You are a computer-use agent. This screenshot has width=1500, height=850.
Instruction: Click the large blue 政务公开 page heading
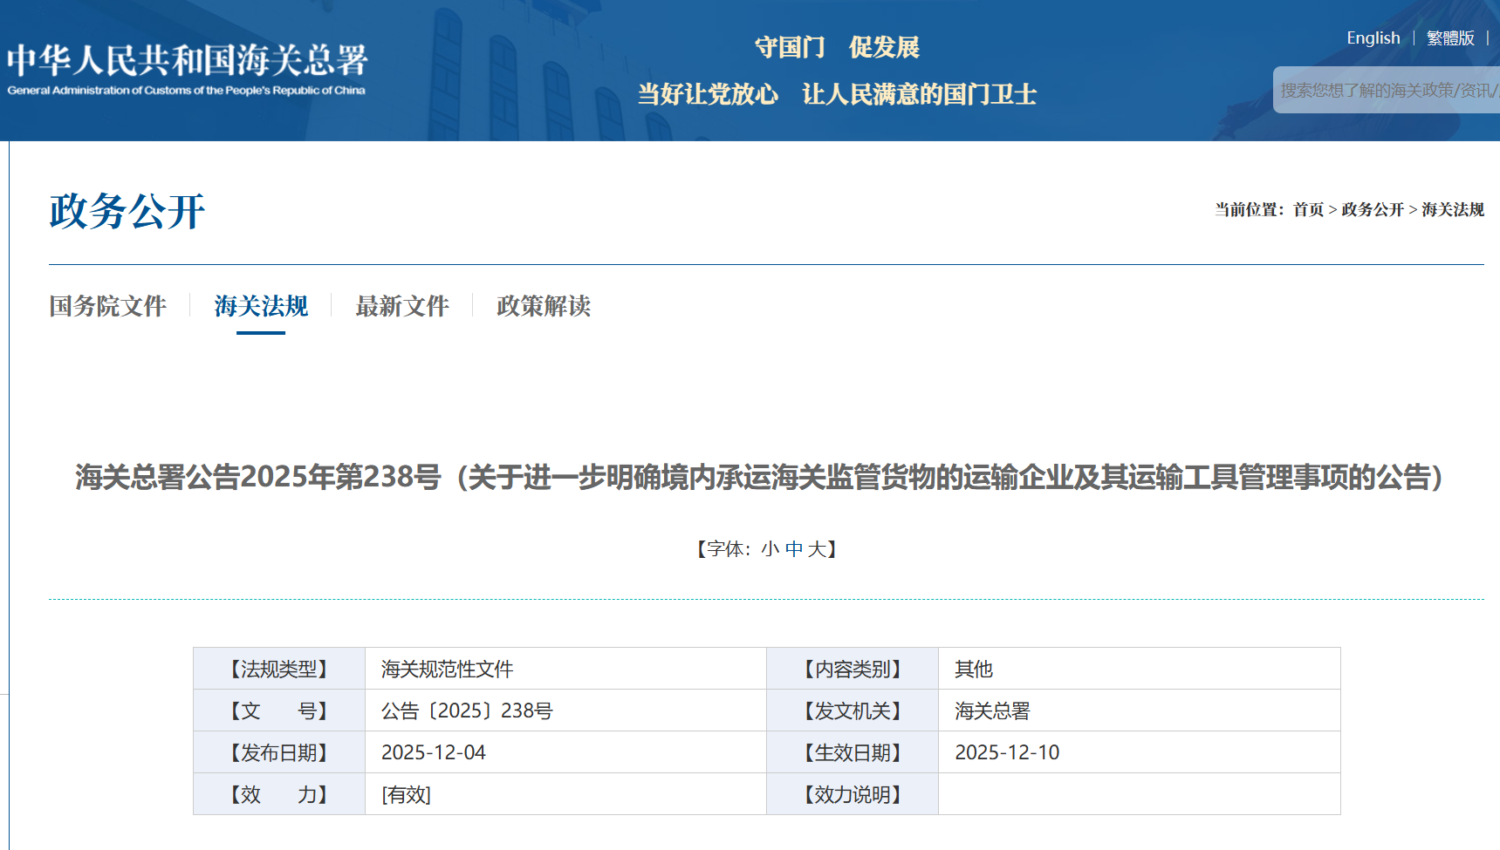click(127, 211)
